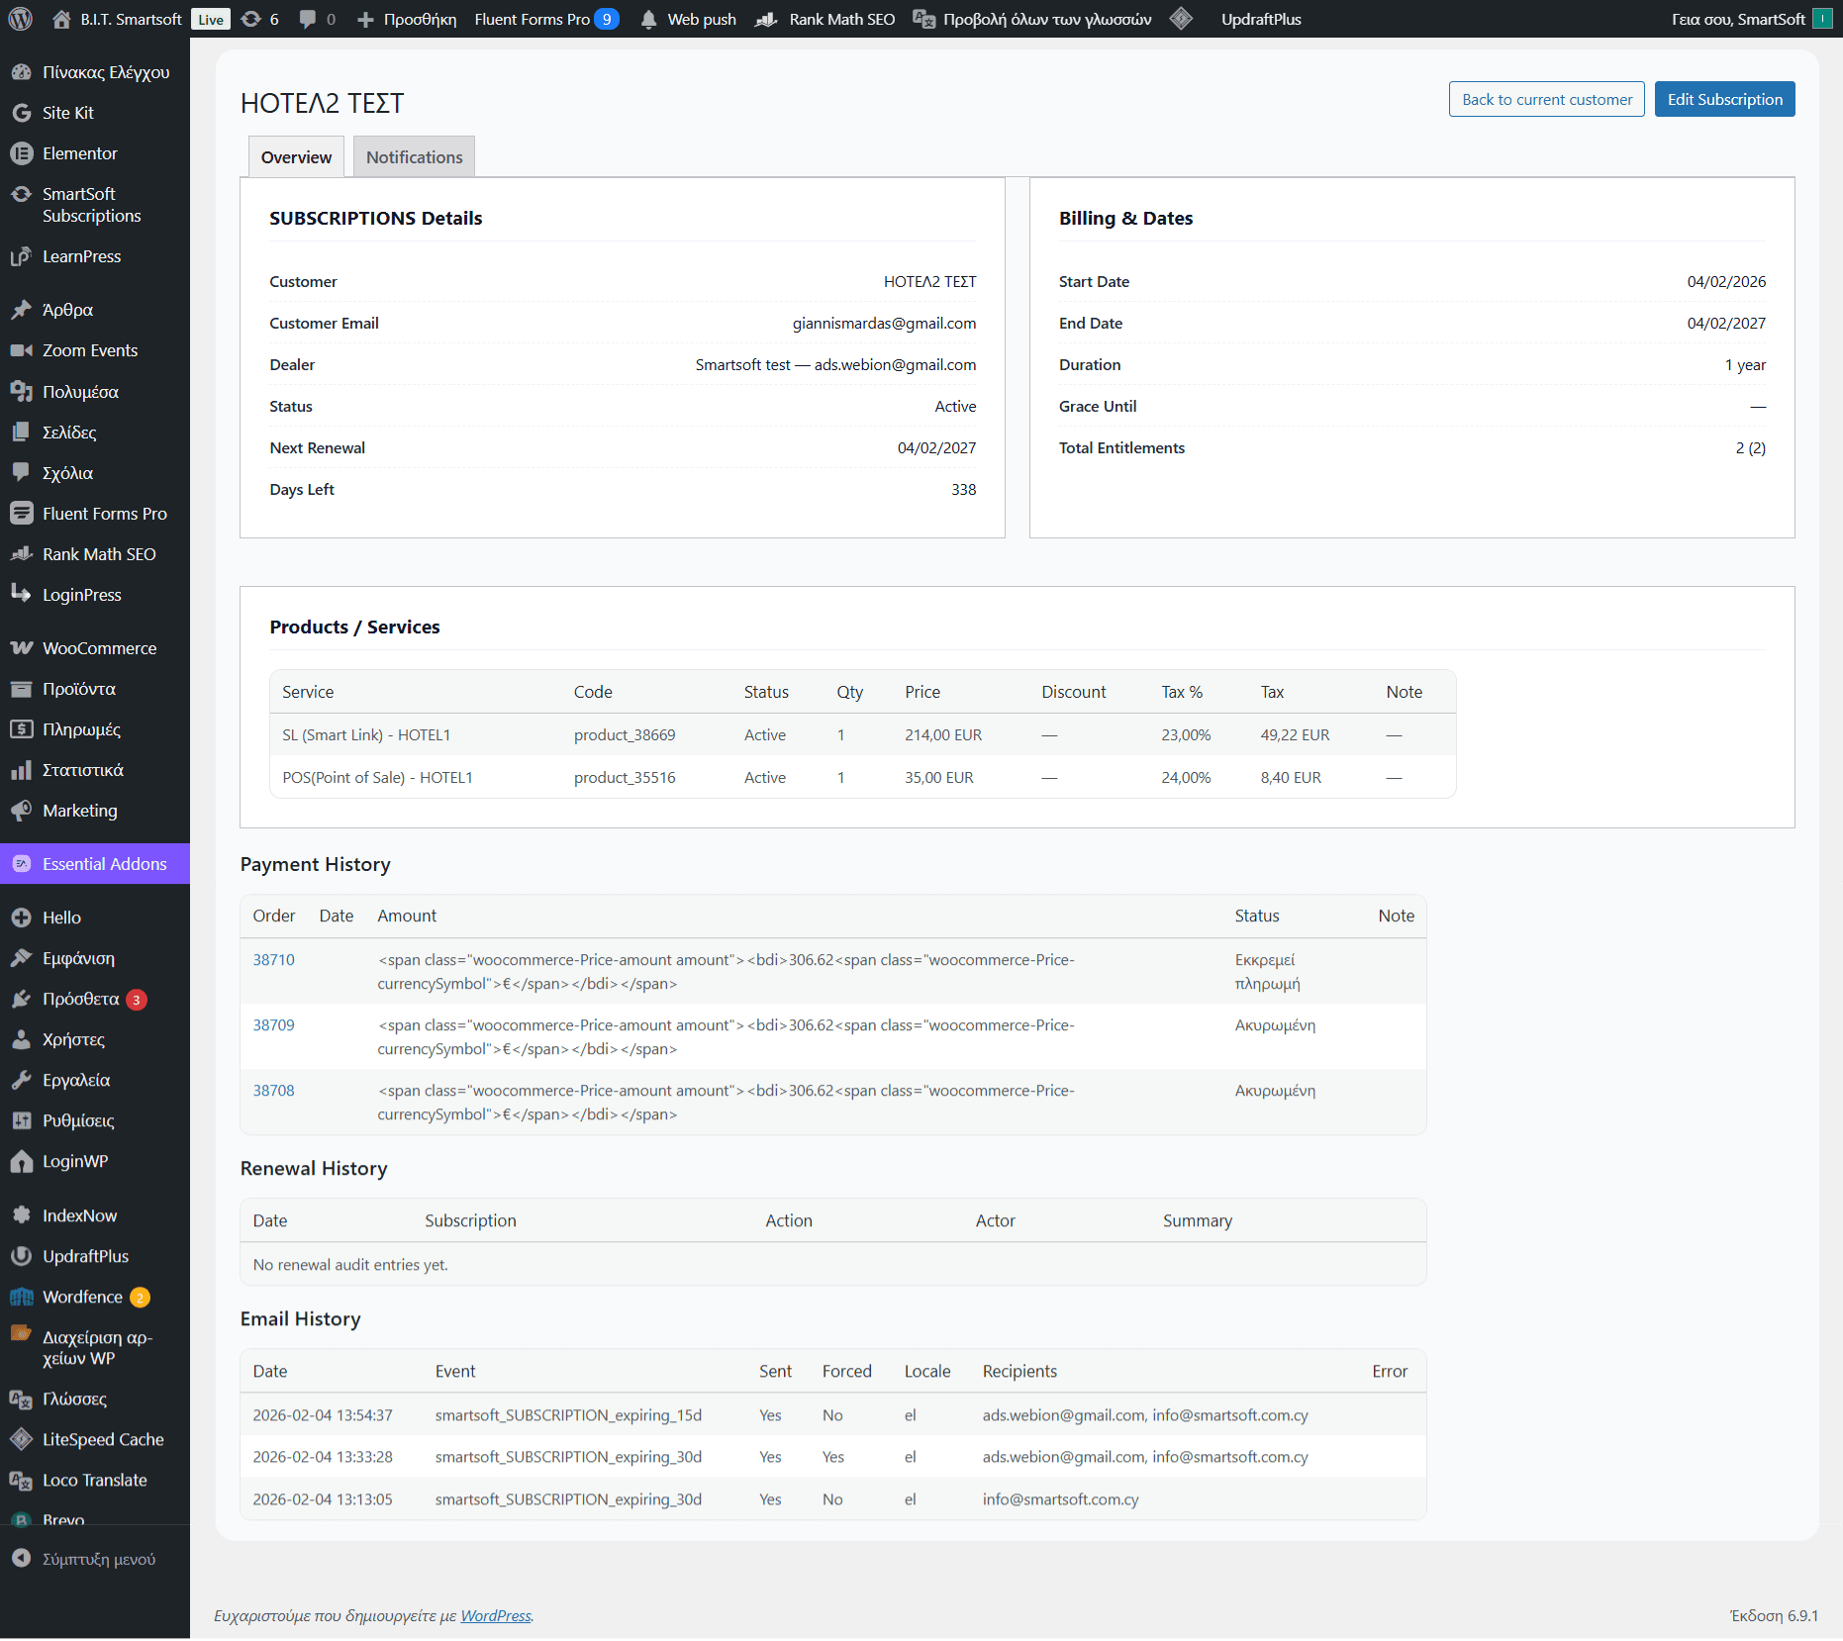The width and height of the screenshot is (1843, 1641).
Task: Click the Elementor icon in sidebar
Action: (x=21, y=153)
